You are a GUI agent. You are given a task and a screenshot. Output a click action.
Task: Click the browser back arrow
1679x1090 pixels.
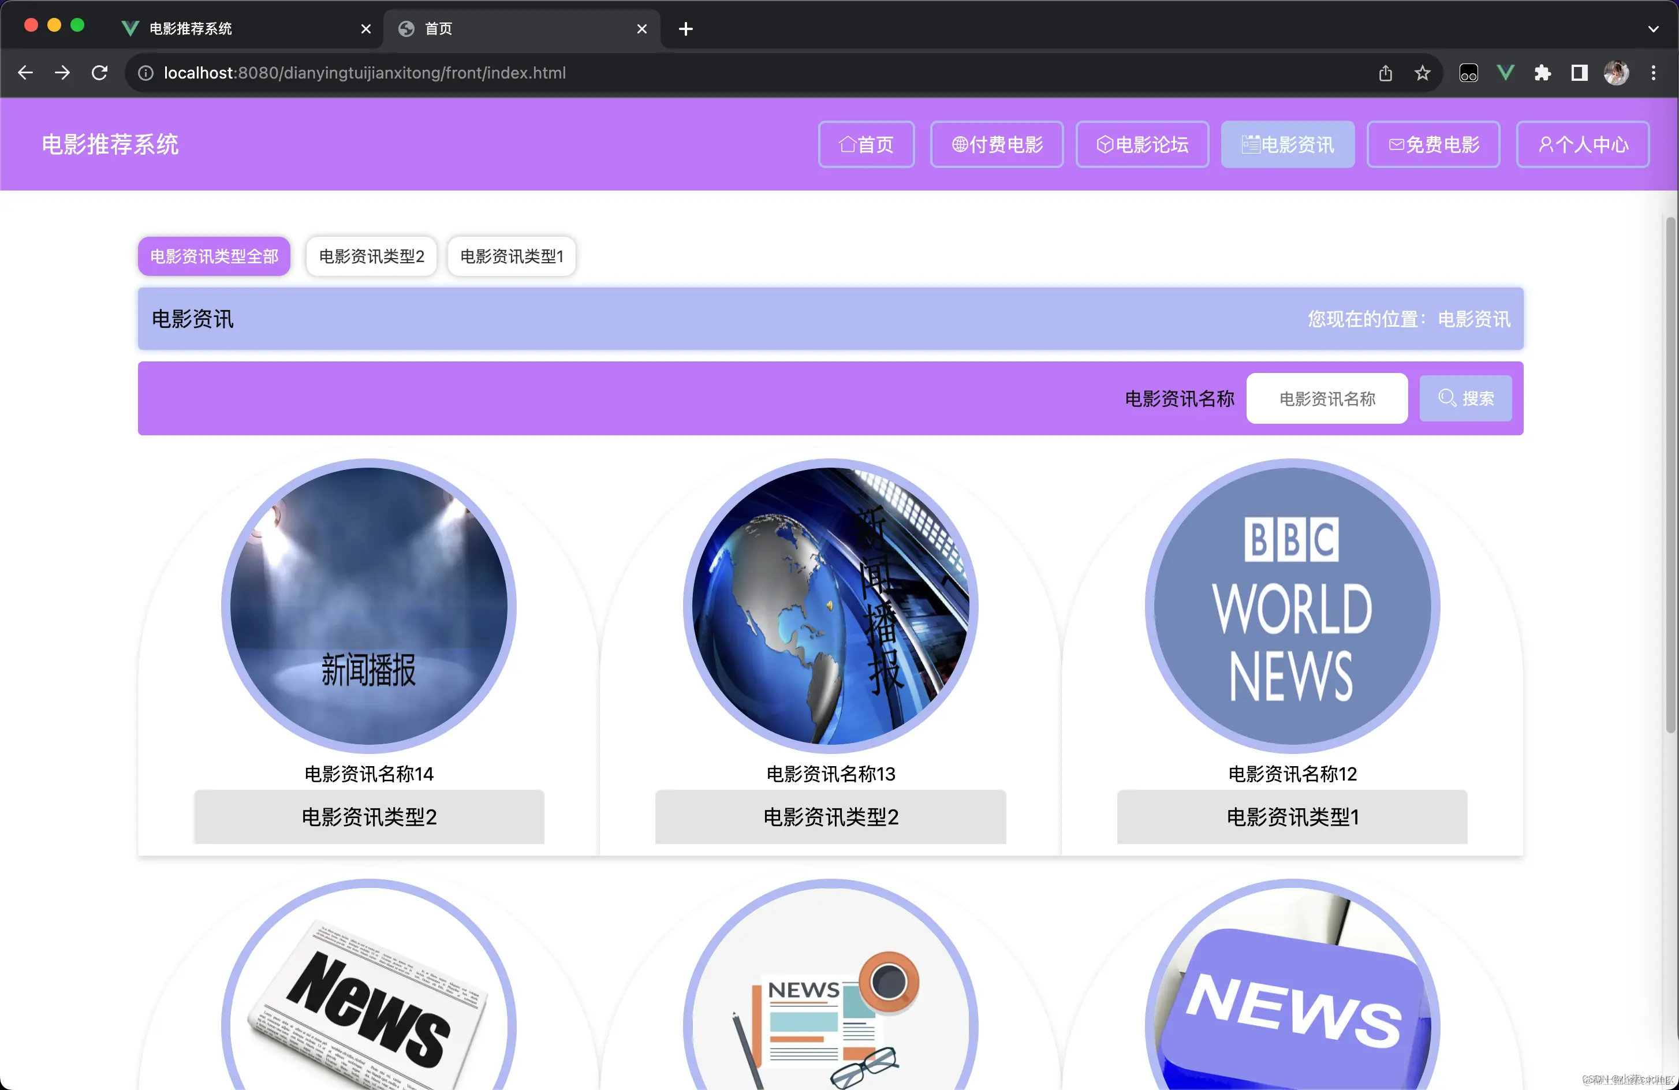[25, 73]
